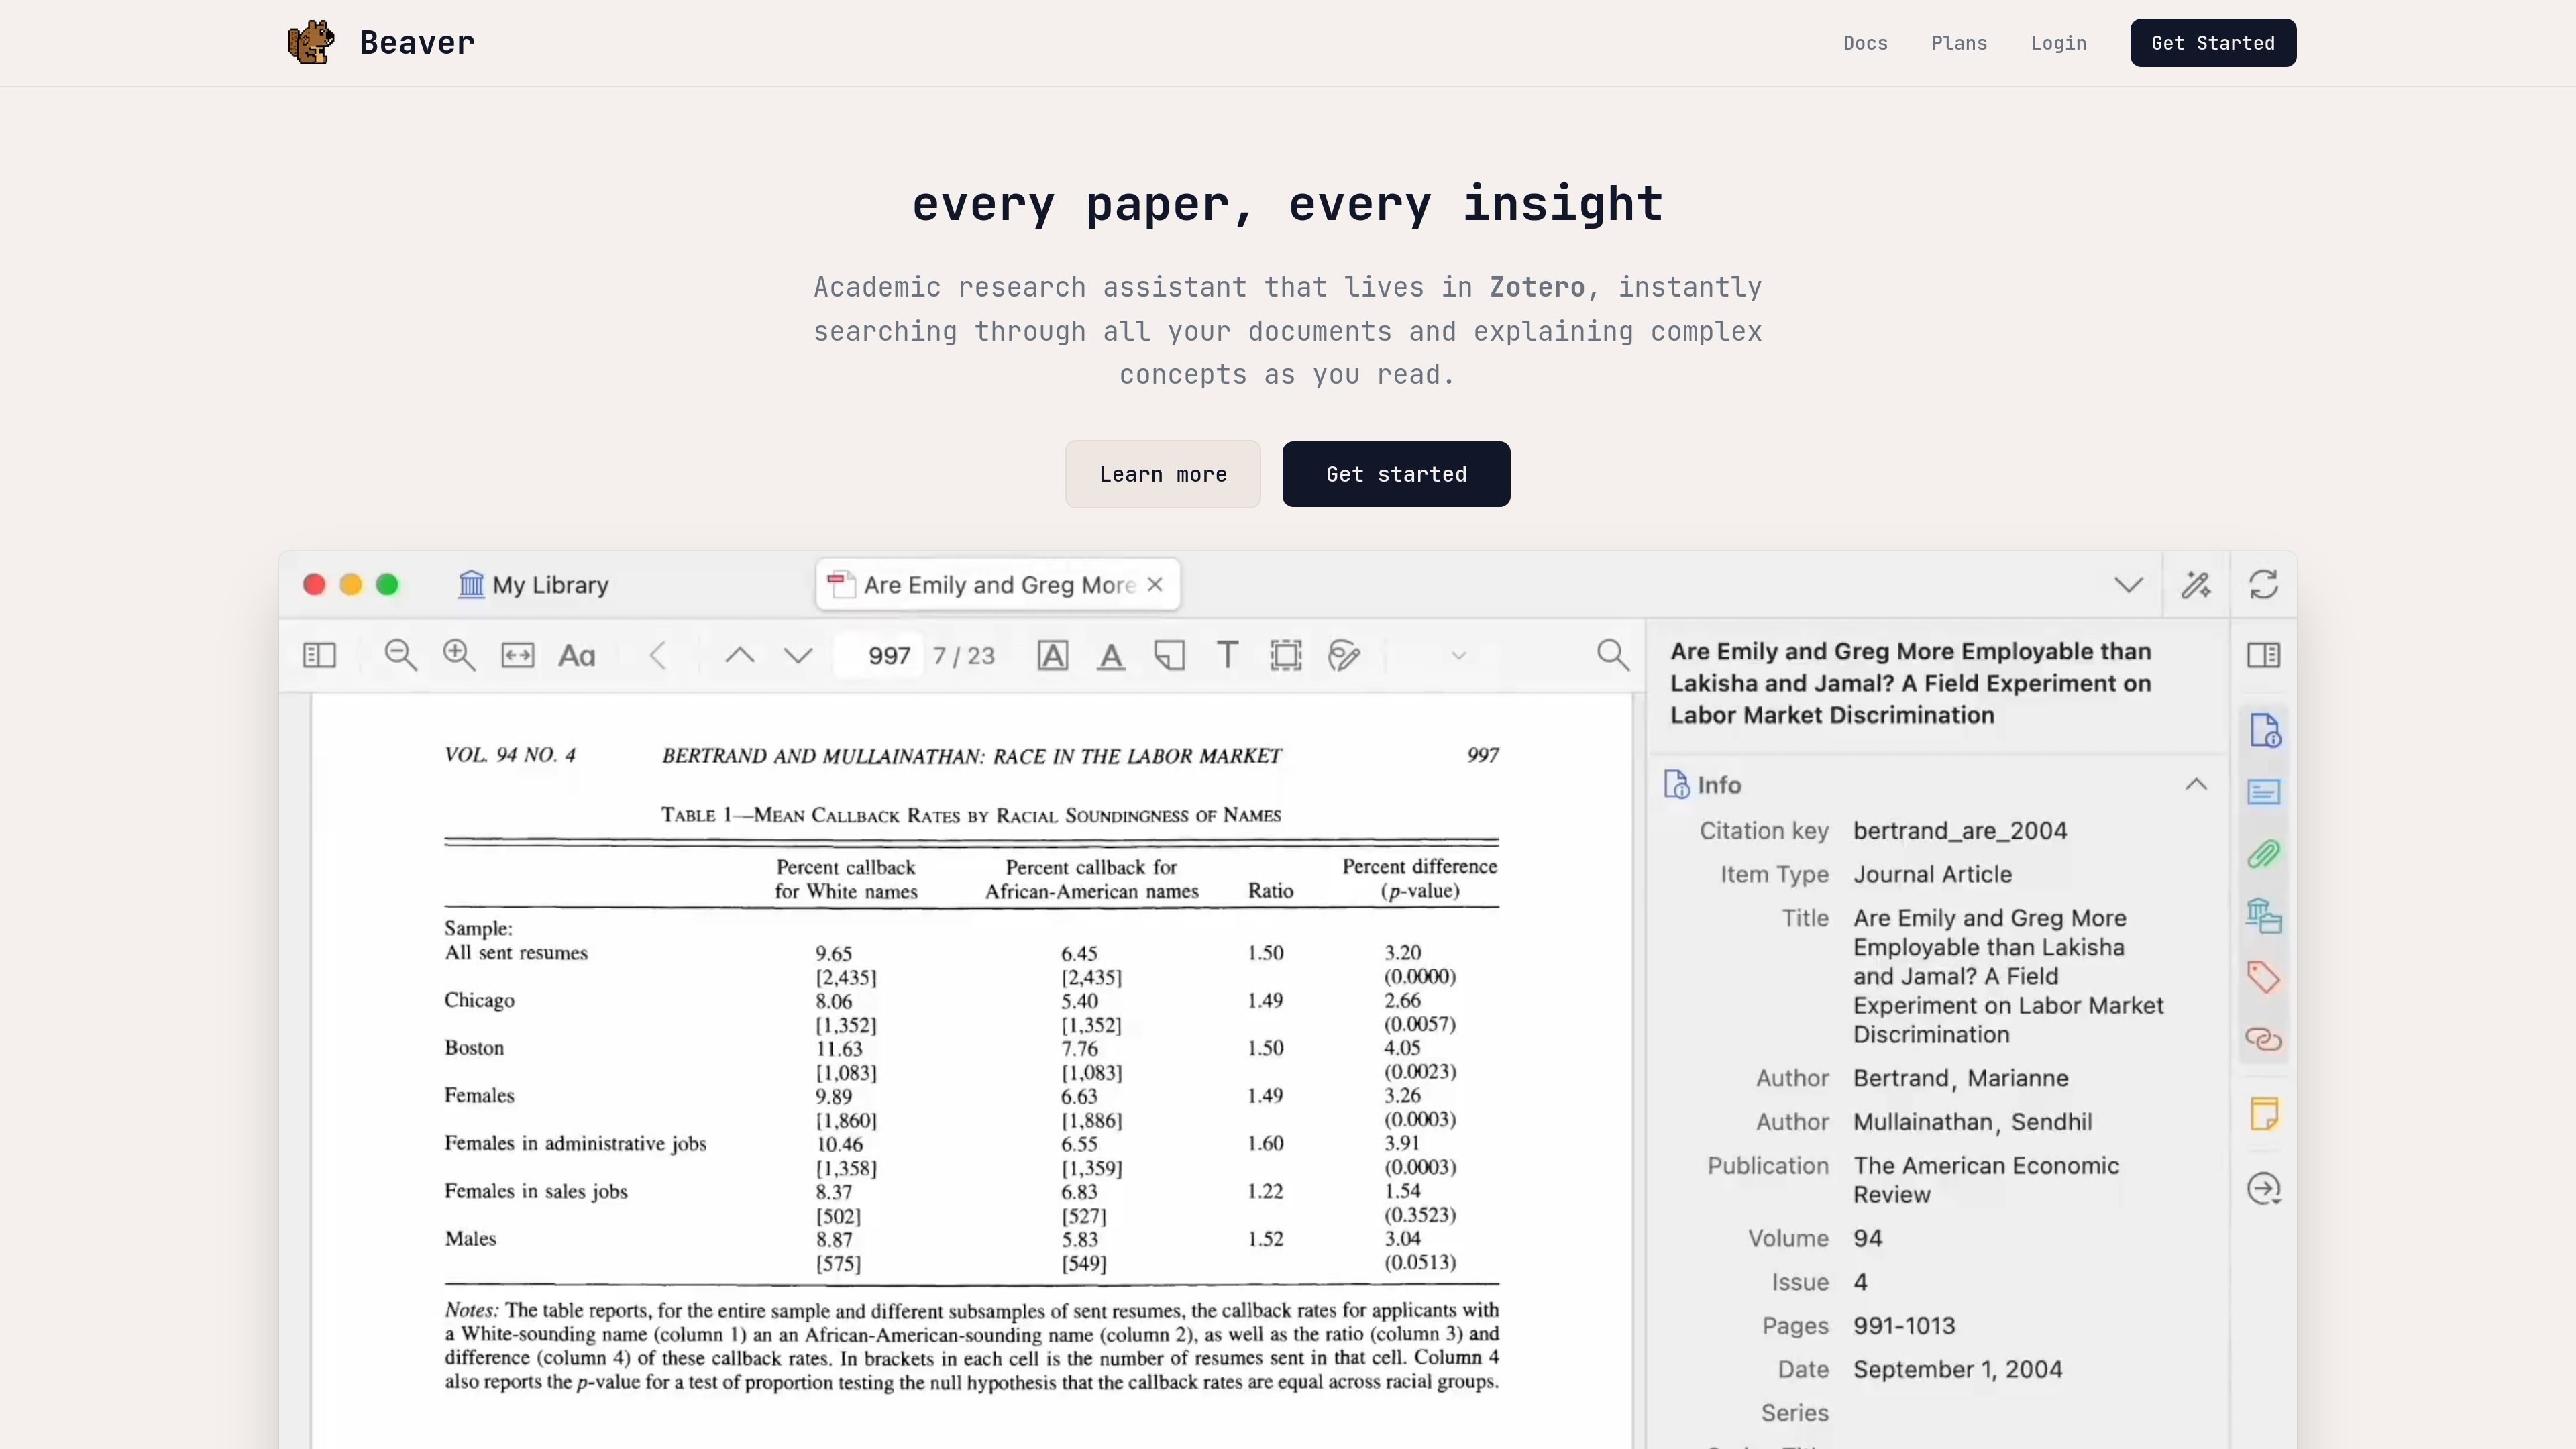The height and width of the screenshot is (1449, 2576).
Task: Click the Issue value 4
Action: [x=1860, y=1283]
